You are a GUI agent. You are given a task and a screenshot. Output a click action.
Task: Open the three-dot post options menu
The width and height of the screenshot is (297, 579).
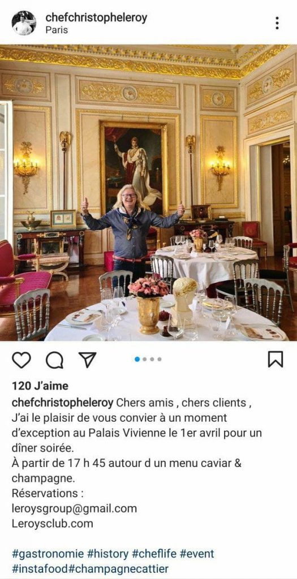point(277,23)
